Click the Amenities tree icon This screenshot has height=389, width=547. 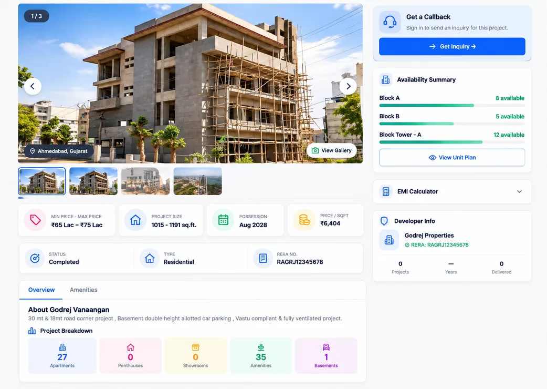pyautogui.click(x=261, y=347)
